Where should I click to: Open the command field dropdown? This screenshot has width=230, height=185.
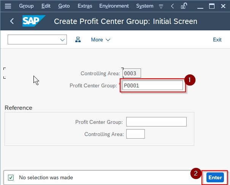pos(37,40)
